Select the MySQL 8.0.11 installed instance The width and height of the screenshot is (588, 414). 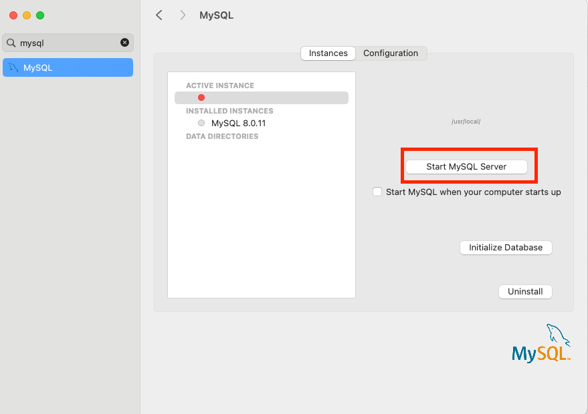tap(238, 123)
